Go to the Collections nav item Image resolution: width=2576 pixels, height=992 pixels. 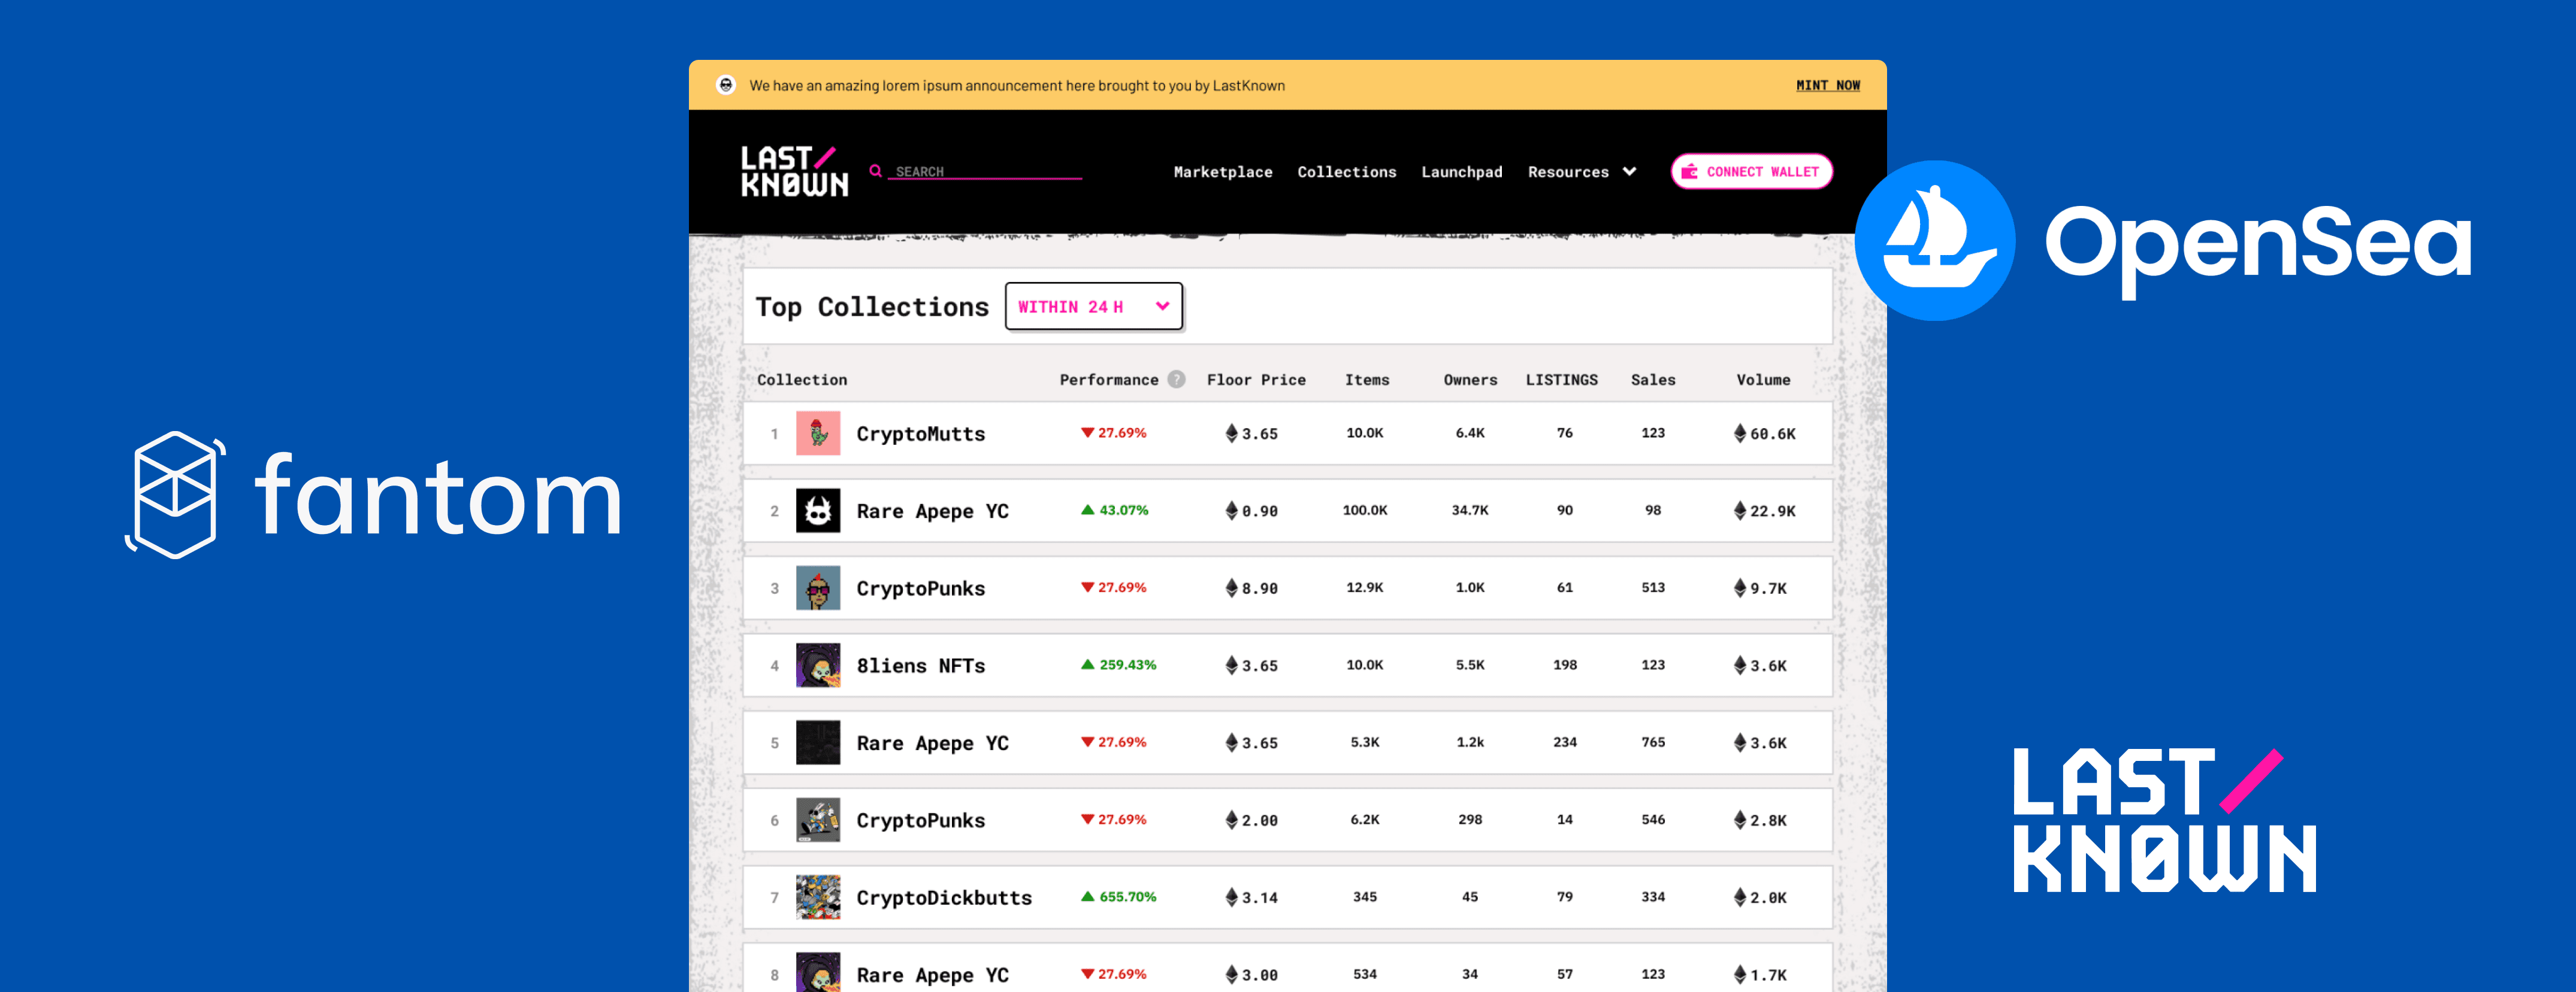(x=1346, y=172)
